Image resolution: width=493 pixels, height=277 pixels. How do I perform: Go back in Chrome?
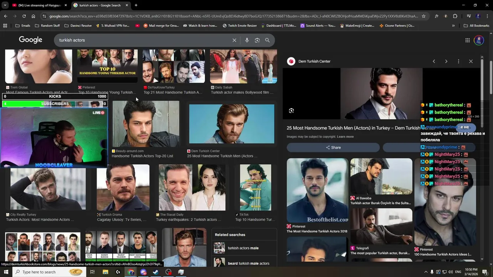pyautogui.click(x=5, y=16)
